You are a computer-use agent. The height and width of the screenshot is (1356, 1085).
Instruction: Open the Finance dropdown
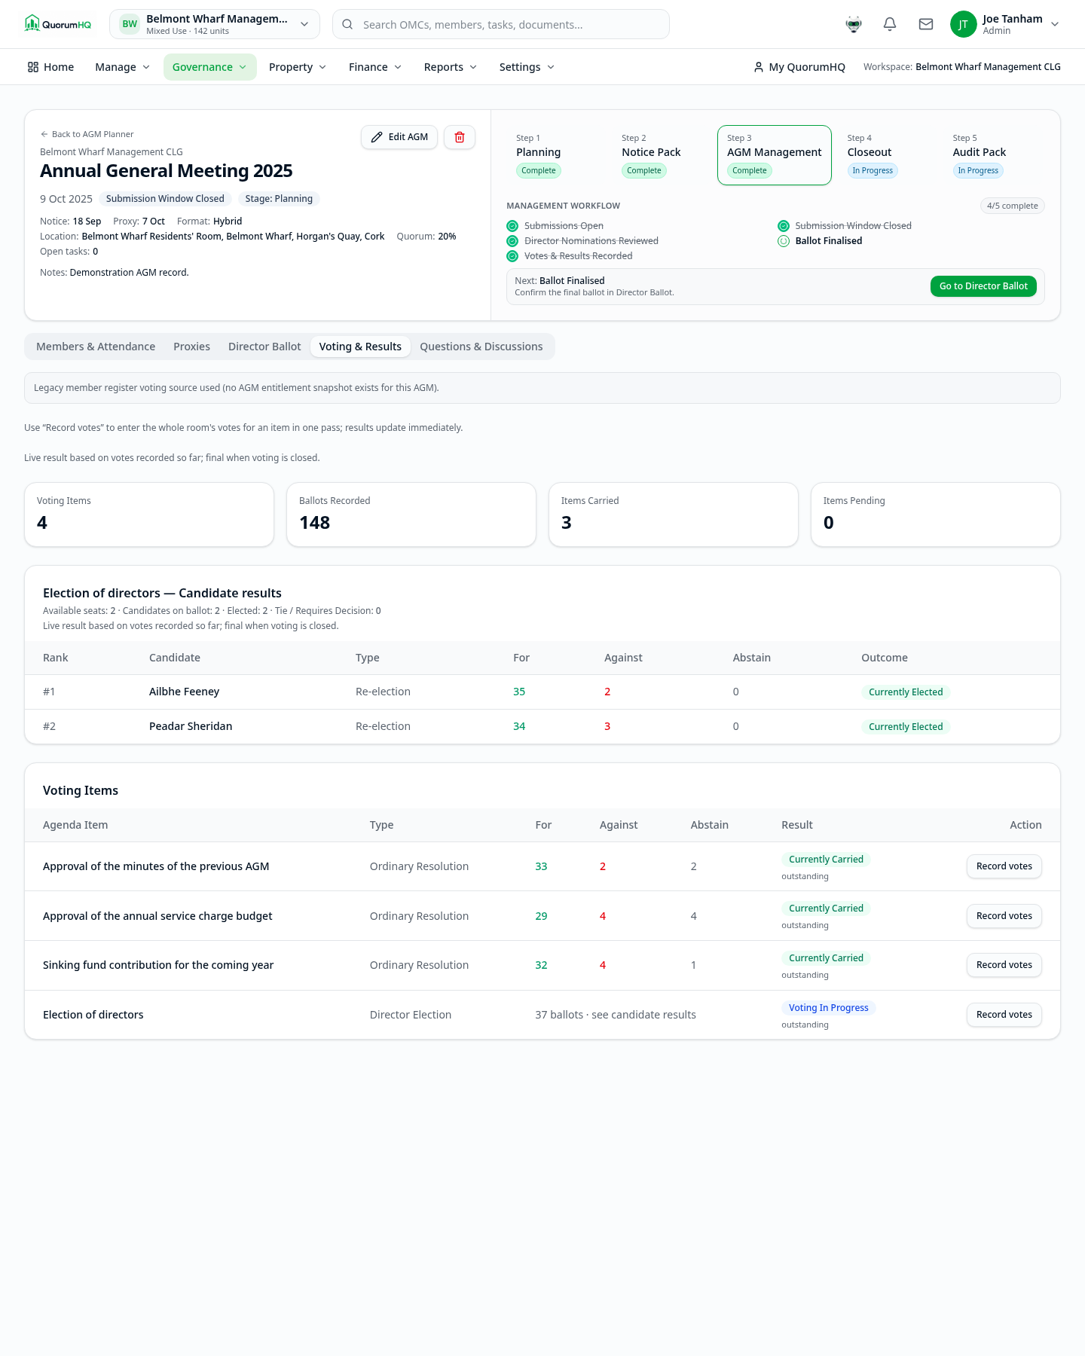[375, 67]
